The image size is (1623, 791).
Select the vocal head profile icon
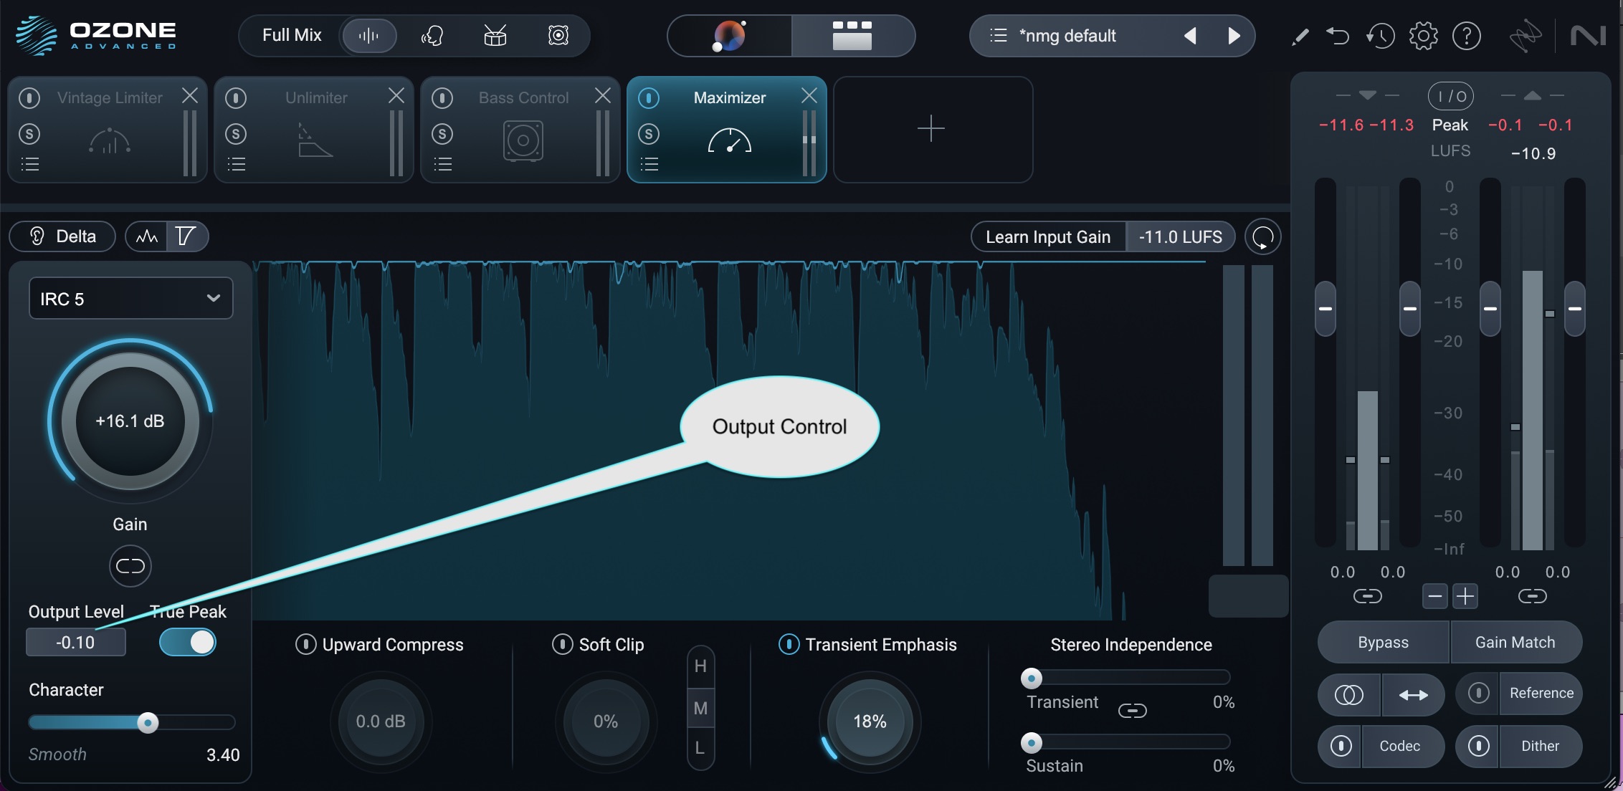[432, 36]
